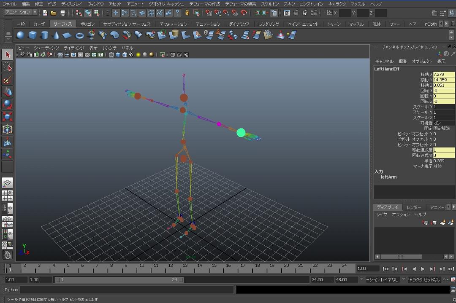The image size is (456, 303).
Task: Select the sphere primitive on the surfaces shelf
Action: (x=20, y=35)
